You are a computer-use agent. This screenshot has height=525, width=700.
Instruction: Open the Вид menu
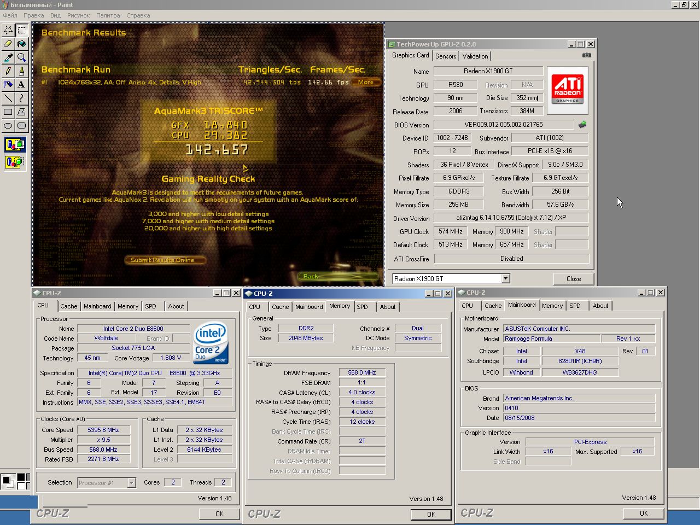tap(55, 15)
